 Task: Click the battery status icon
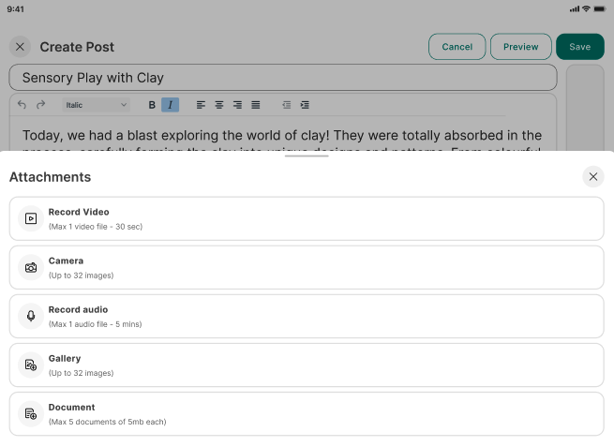click(x=600, y=8)
